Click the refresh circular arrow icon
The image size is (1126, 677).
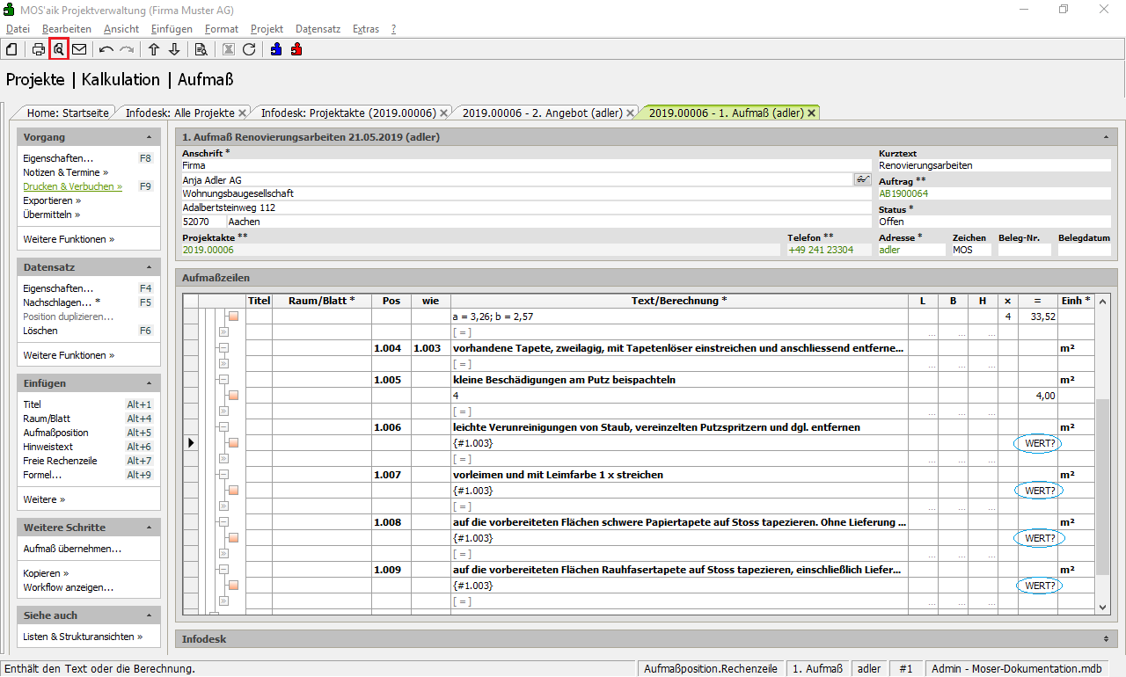pyautogui.click(x=249, y=49)
